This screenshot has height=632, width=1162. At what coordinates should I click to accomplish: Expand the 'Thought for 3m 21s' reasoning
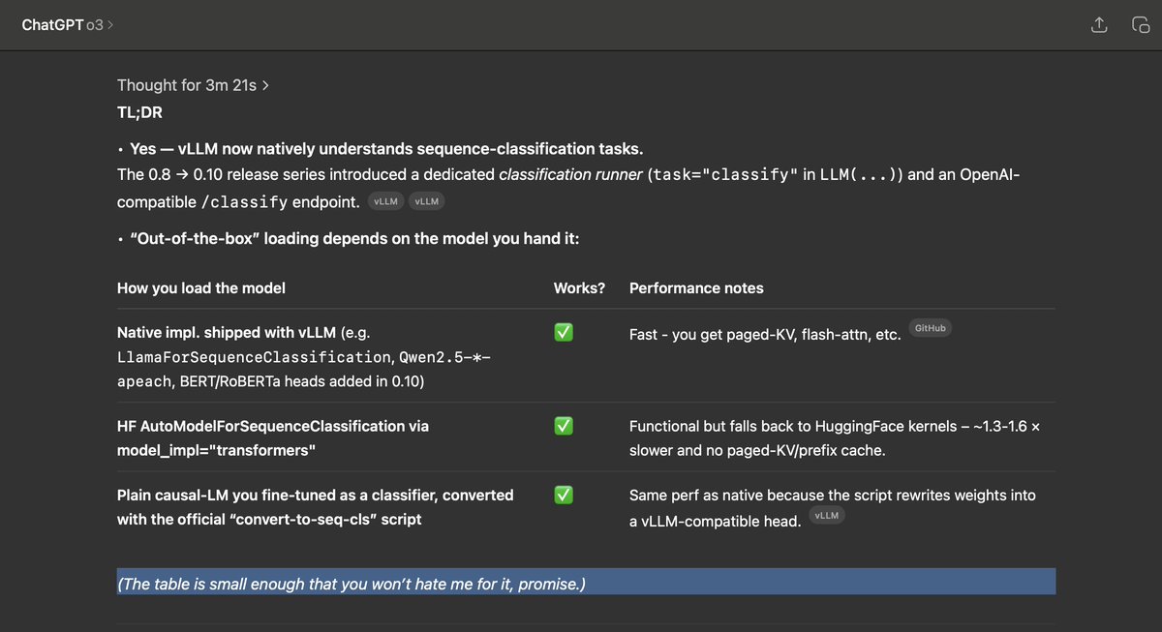coord(193,85)
